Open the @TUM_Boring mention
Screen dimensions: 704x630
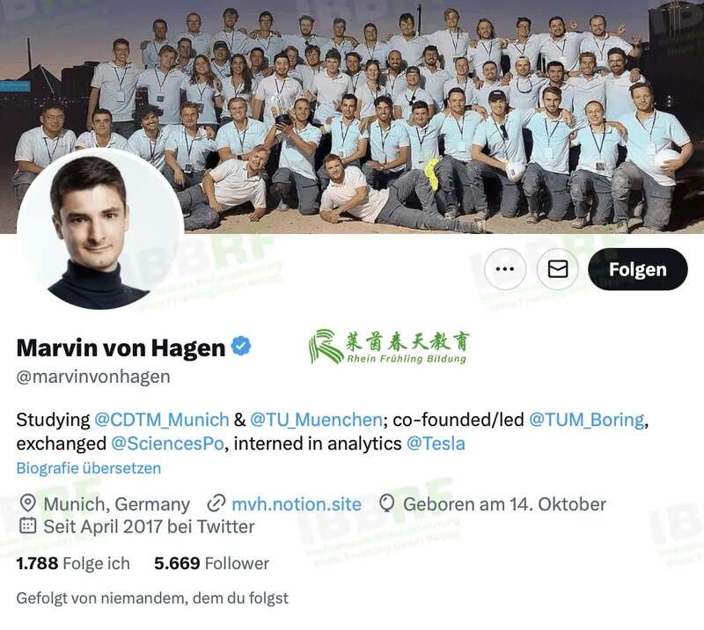587,420
